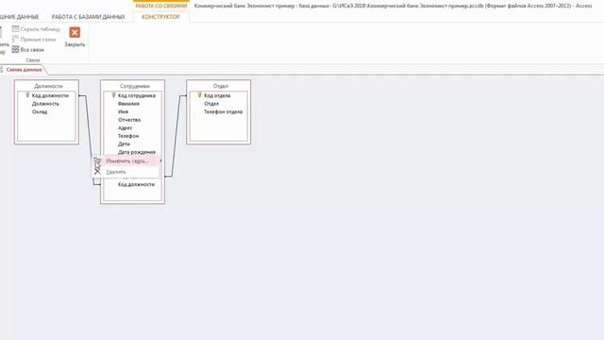Select the Должности table title bar

46,86
